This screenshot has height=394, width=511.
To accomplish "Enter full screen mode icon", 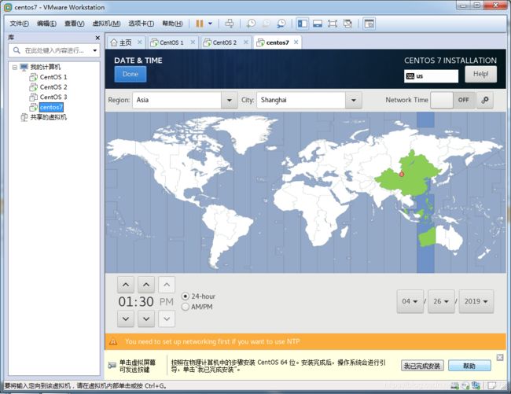I will click(333, 24).
